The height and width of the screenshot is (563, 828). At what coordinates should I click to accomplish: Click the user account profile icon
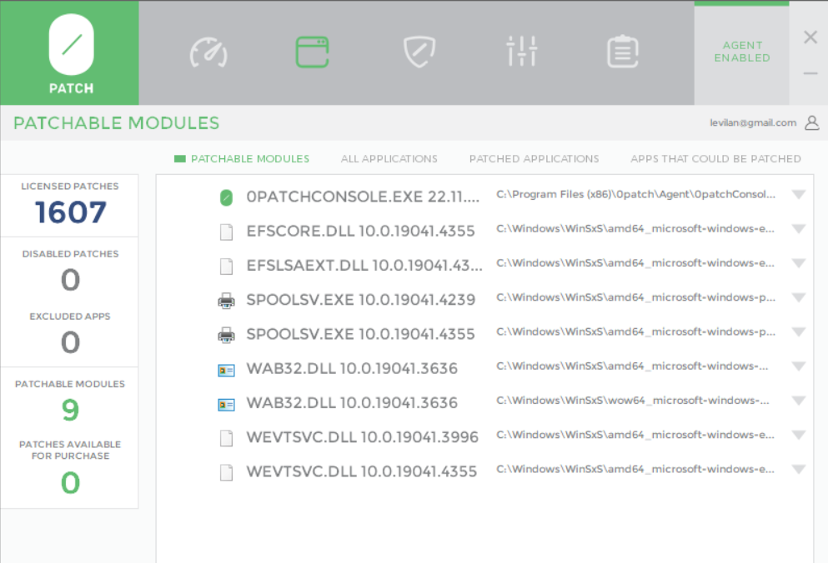click(811, 123)
